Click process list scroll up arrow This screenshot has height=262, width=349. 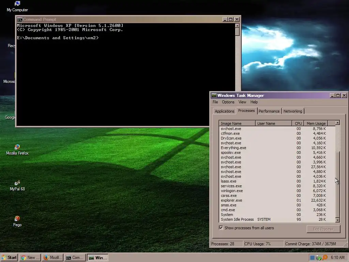click(x=337, y=123)
